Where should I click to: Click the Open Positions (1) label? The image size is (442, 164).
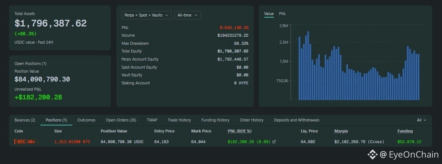point(30,63)
